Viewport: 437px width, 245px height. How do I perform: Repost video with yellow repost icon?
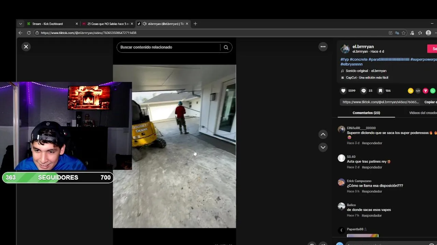tap(410, 91)
